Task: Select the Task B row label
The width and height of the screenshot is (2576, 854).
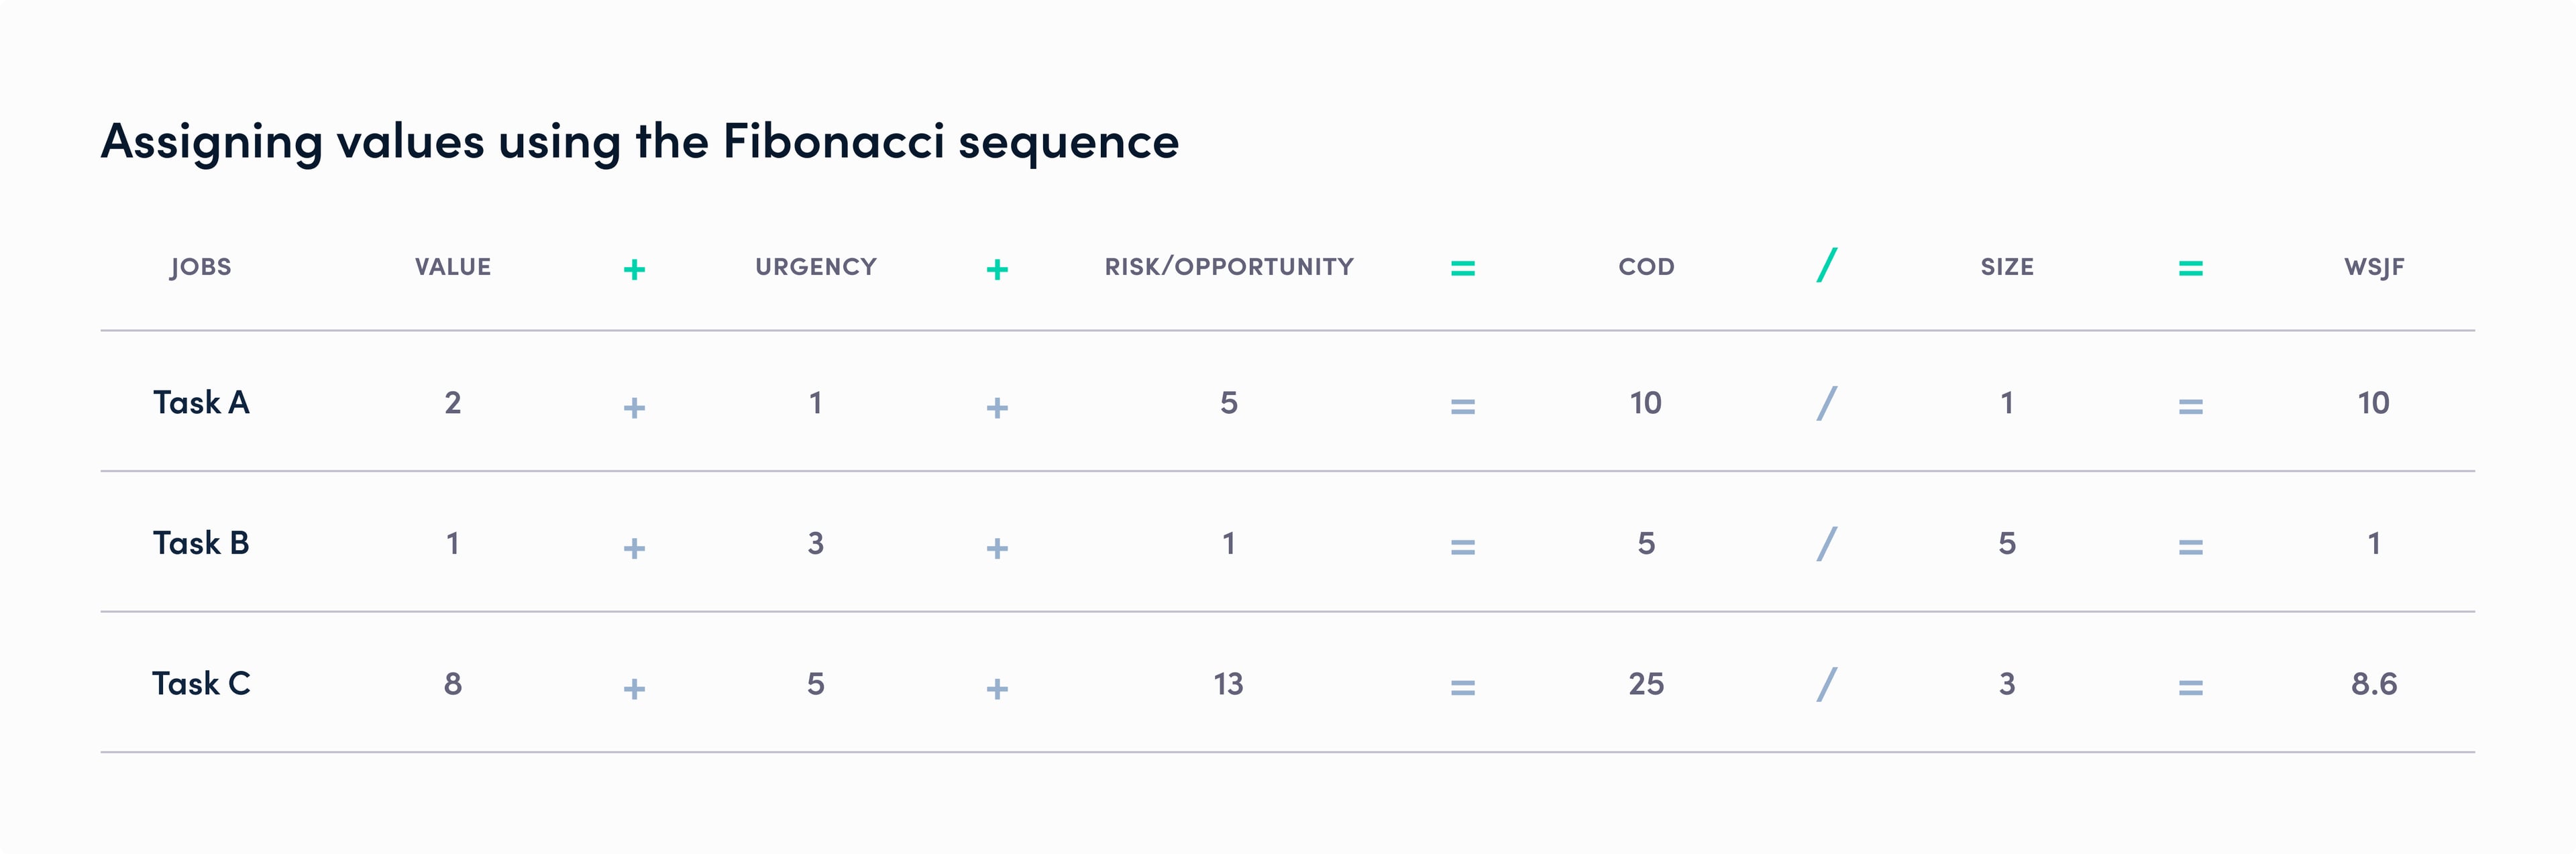Action: tap(201, 543)
